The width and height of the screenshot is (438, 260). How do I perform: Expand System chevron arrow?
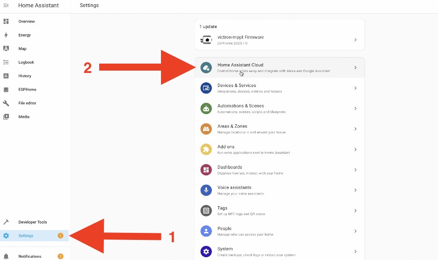(x=355, y=251)
